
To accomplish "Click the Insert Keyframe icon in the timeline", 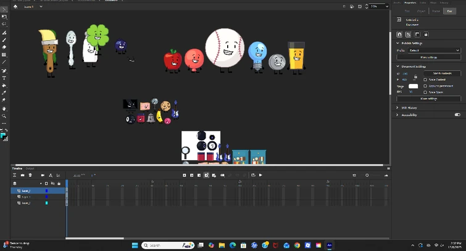I will [x=185, y=175].
